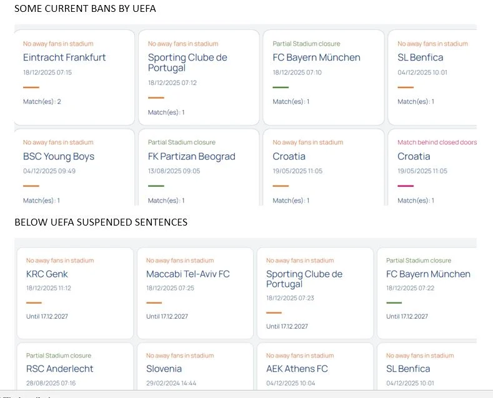Open the AEK Athens FC entry
Image resolution: width=493 pixels, height=398 pixels.
coord(297,369)
